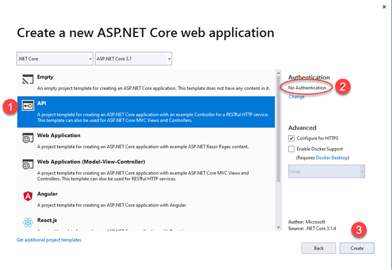The image size is (392, 270).
Task: Click the No Authentication text
Action: (307, 88)
